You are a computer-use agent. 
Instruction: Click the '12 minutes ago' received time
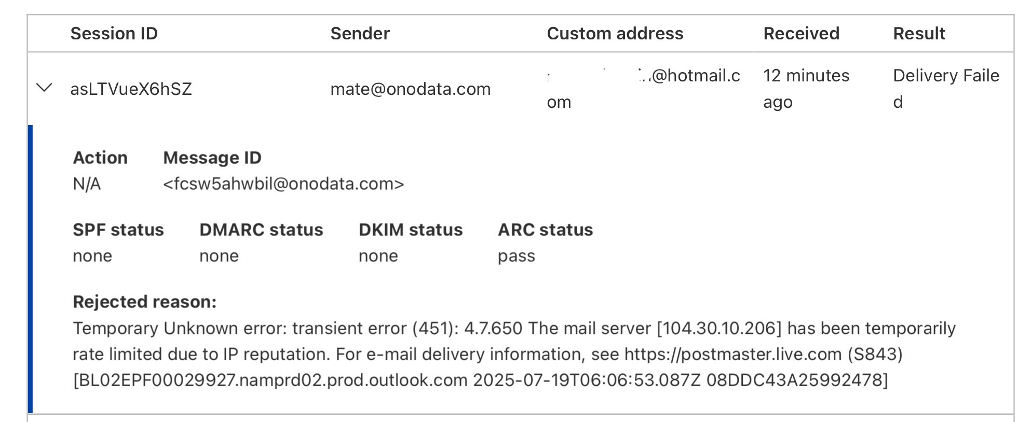tap(806, 88)
